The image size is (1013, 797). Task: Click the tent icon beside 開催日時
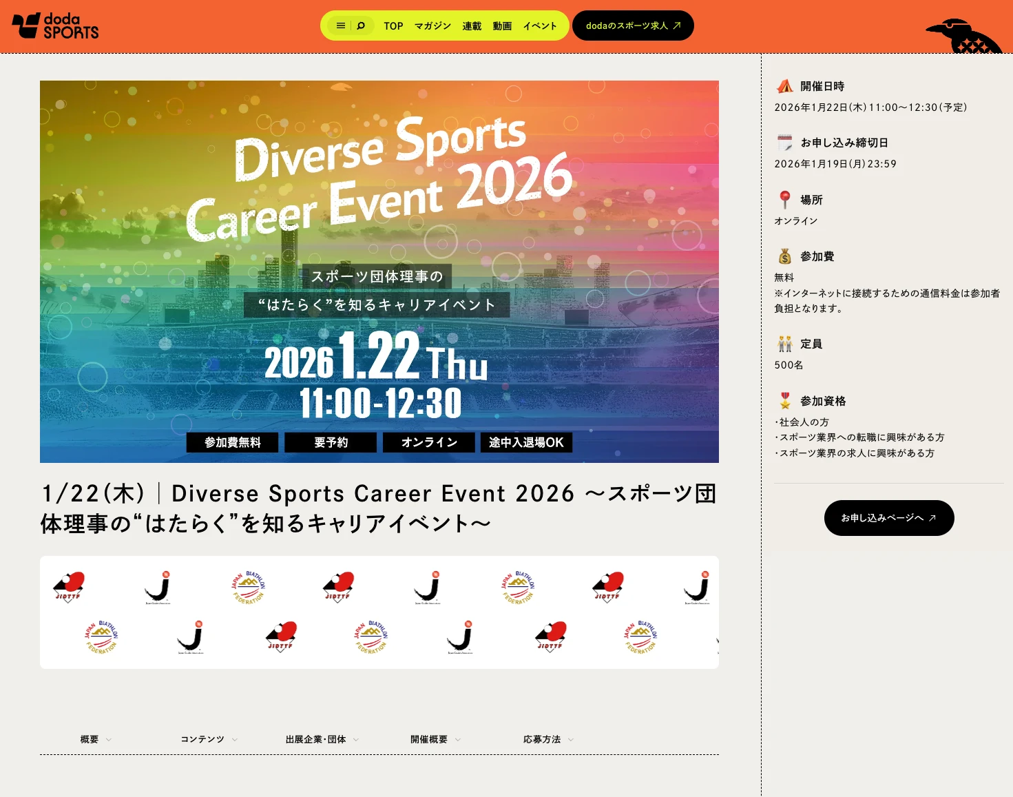tap(784, 86)
